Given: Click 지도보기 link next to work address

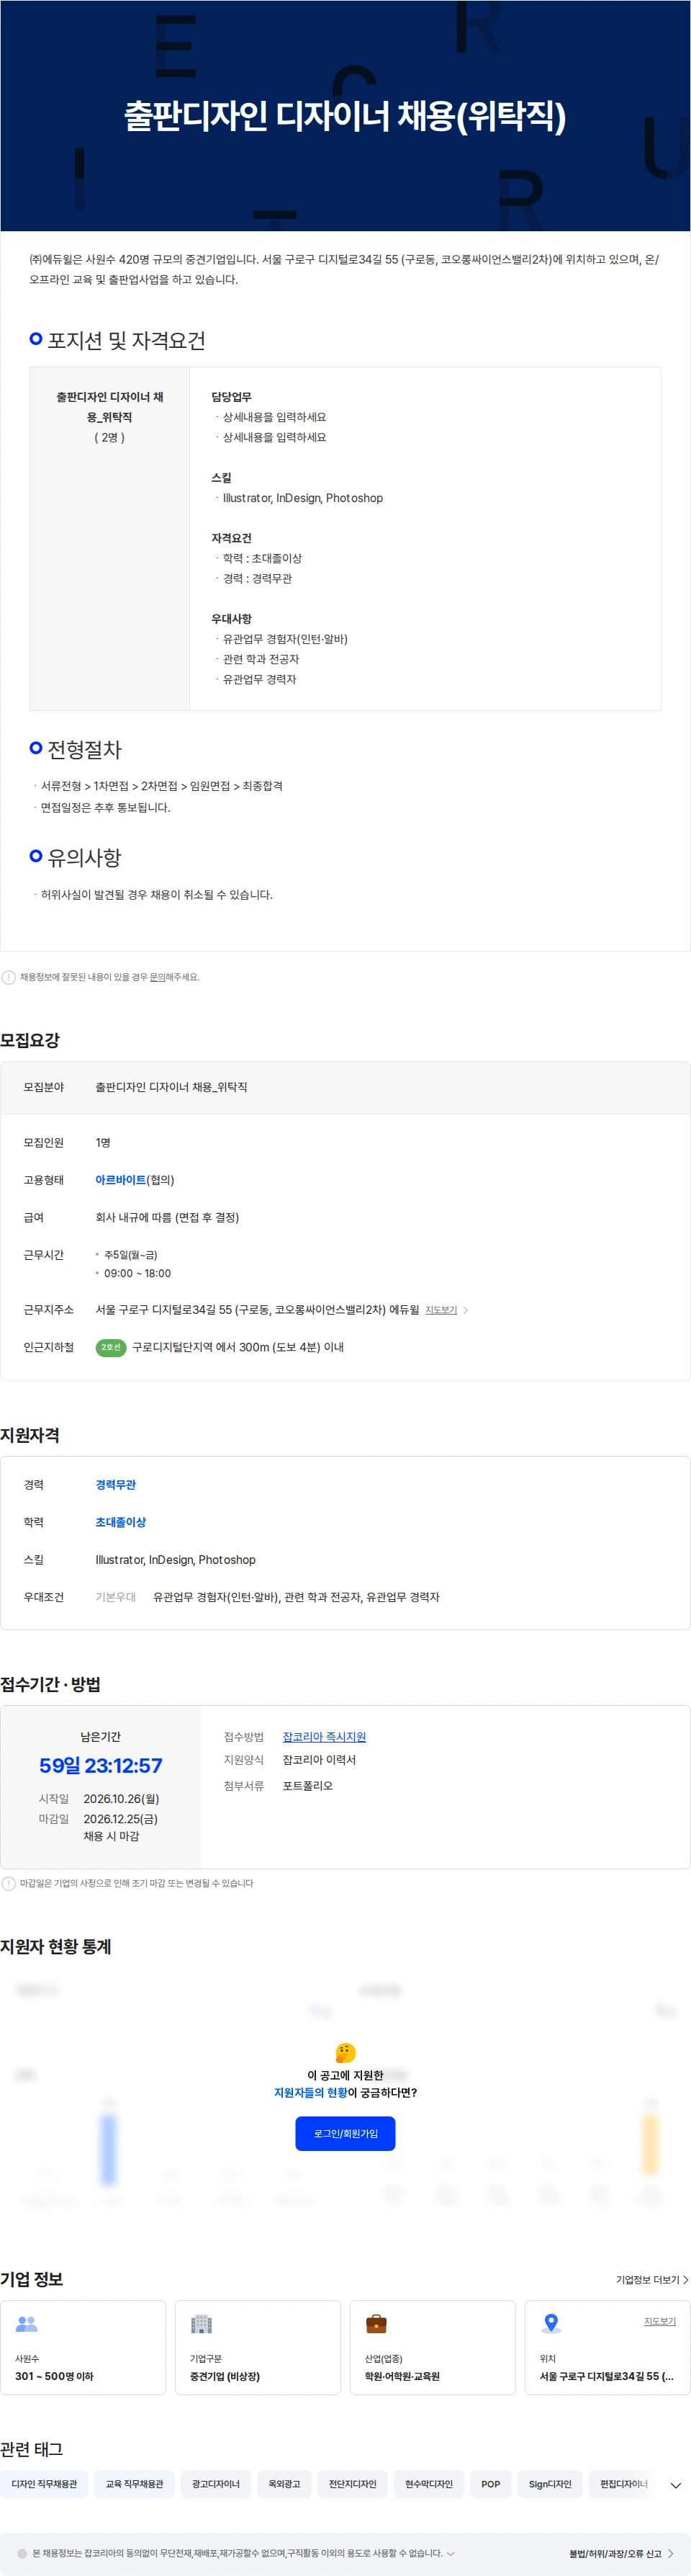Looking at the screenshot, I should 441,1310.
